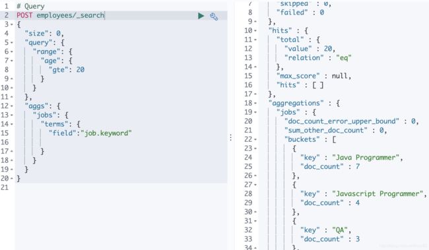This screenshot has width=429, height=250.
Task: Click the empty editor line 16
Action: tap(121, 142)
